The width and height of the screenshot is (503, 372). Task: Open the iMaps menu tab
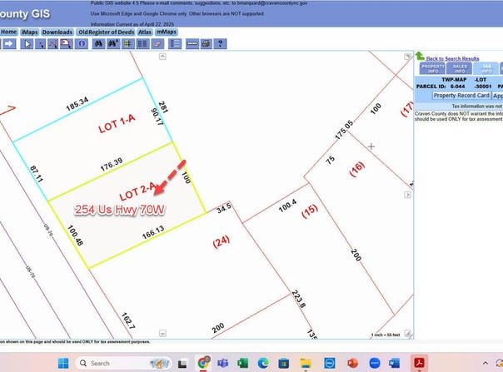pyautogui.click(x=30, y=32)
